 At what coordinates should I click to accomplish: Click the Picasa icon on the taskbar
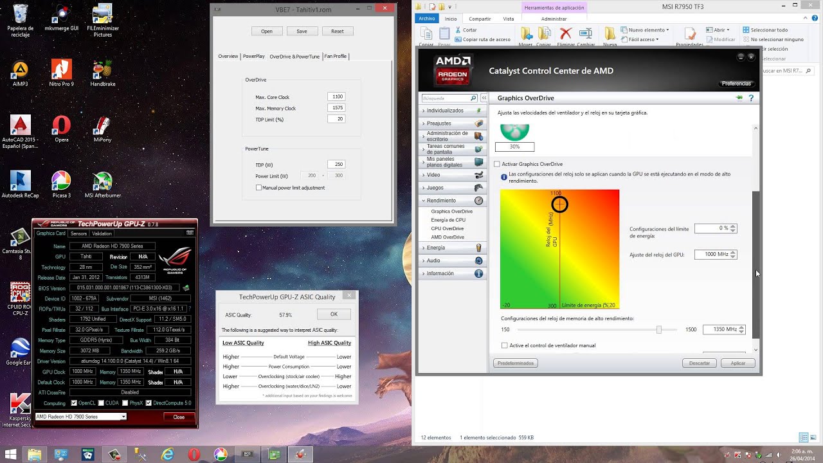coord(221,454)
